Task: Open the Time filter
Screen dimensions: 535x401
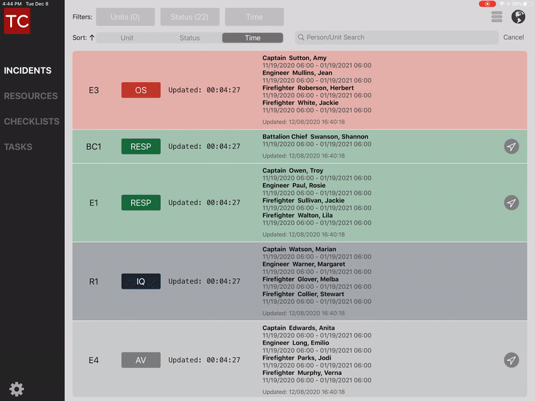Action: click(254, 17)
